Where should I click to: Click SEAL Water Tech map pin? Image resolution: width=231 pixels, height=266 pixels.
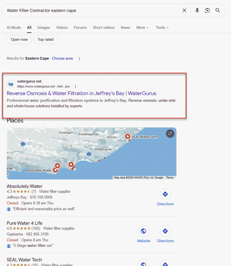click(128, 136)
